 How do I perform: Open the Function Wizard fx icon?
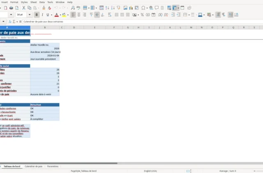coord(10,21)
